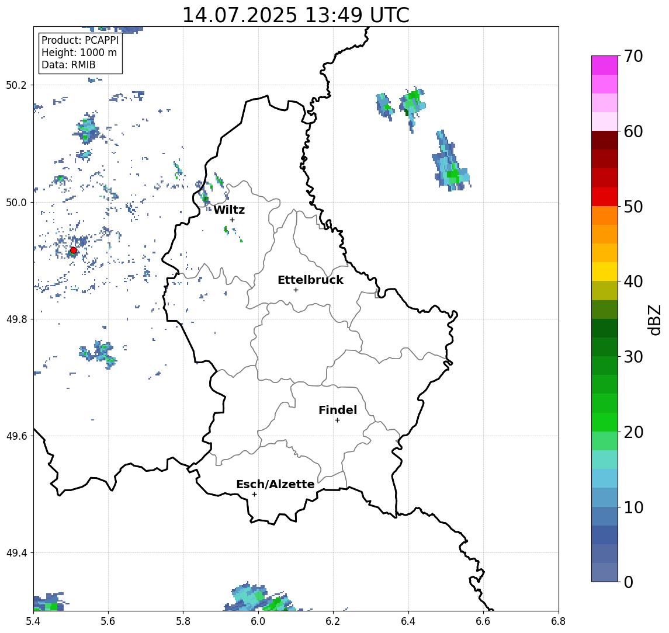
Task: Click the longitude tick label 6.6
Action: click(483, 621)
